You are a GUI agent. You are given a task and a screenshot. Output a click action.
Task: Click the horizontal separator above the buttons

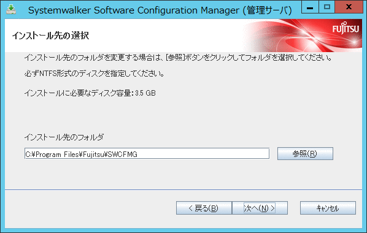coord(183,189)
